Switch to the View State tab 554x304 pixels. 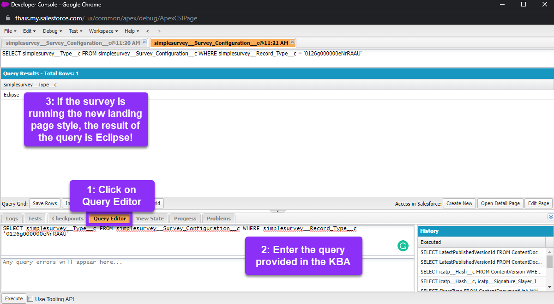pyautogui.click(x=150, y=219)
